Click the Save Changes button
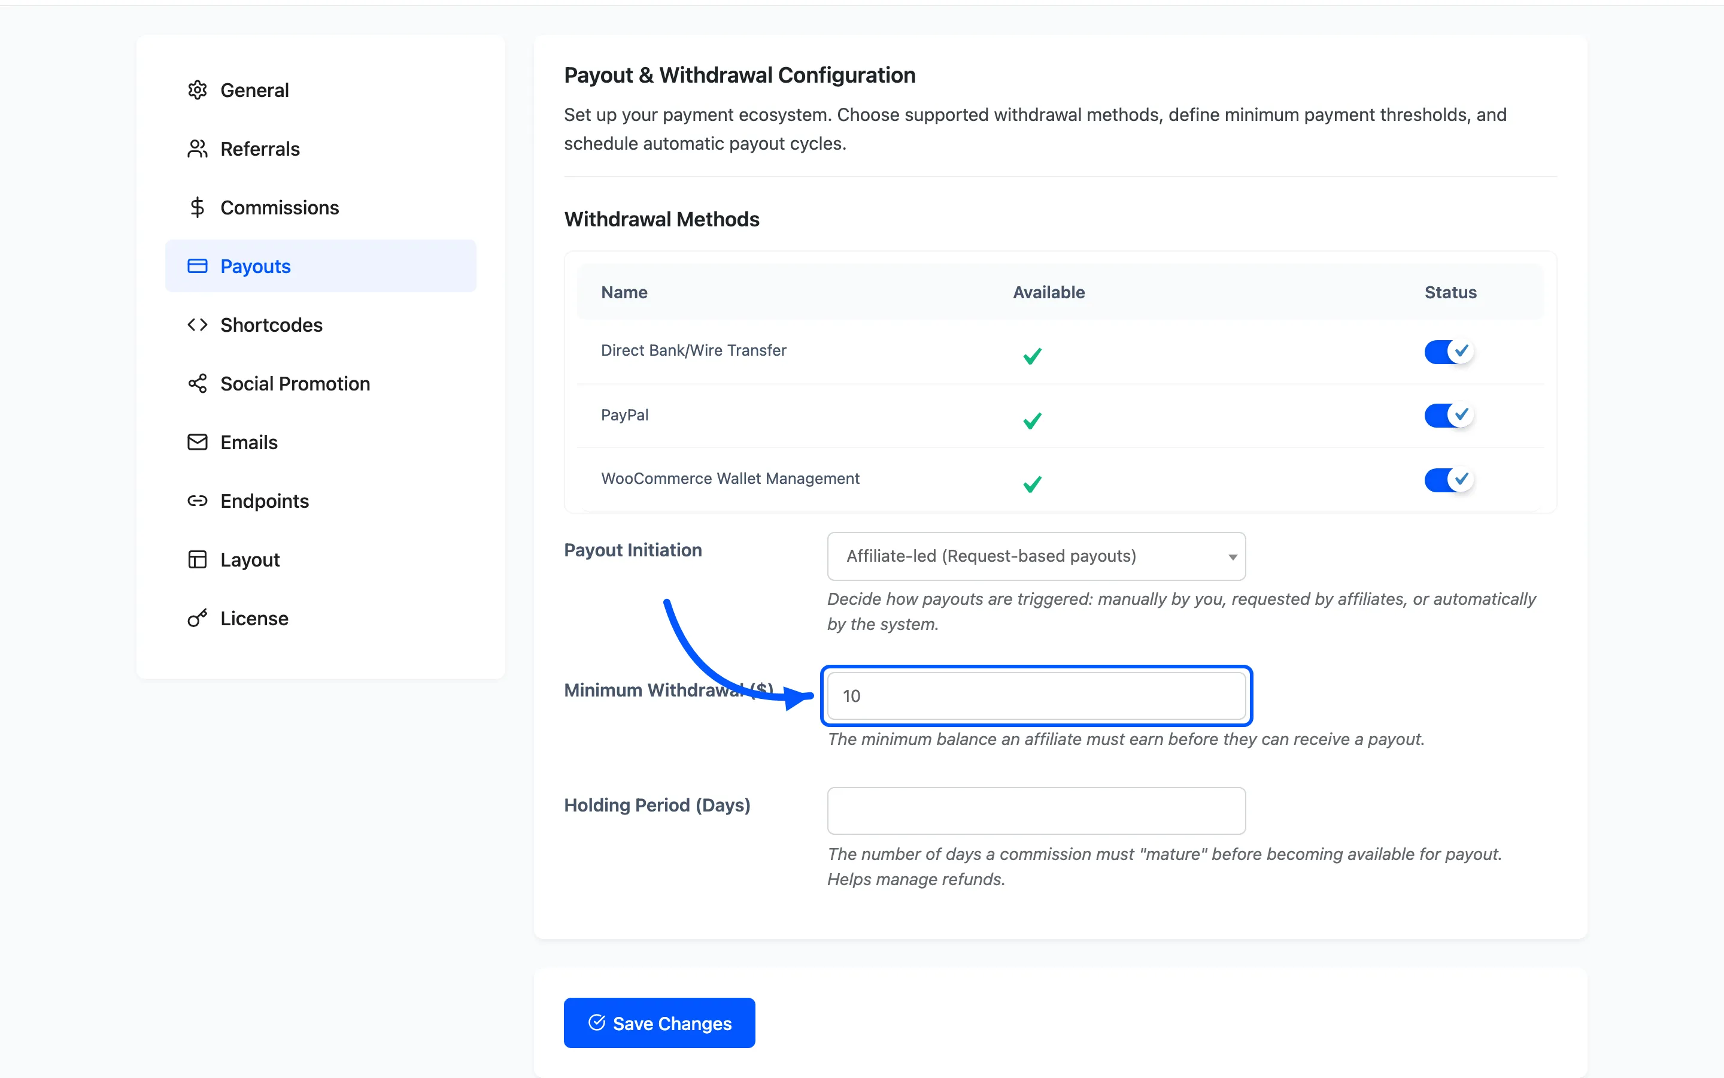This screenshot has width=1724, height=1078. [659, 1022]
